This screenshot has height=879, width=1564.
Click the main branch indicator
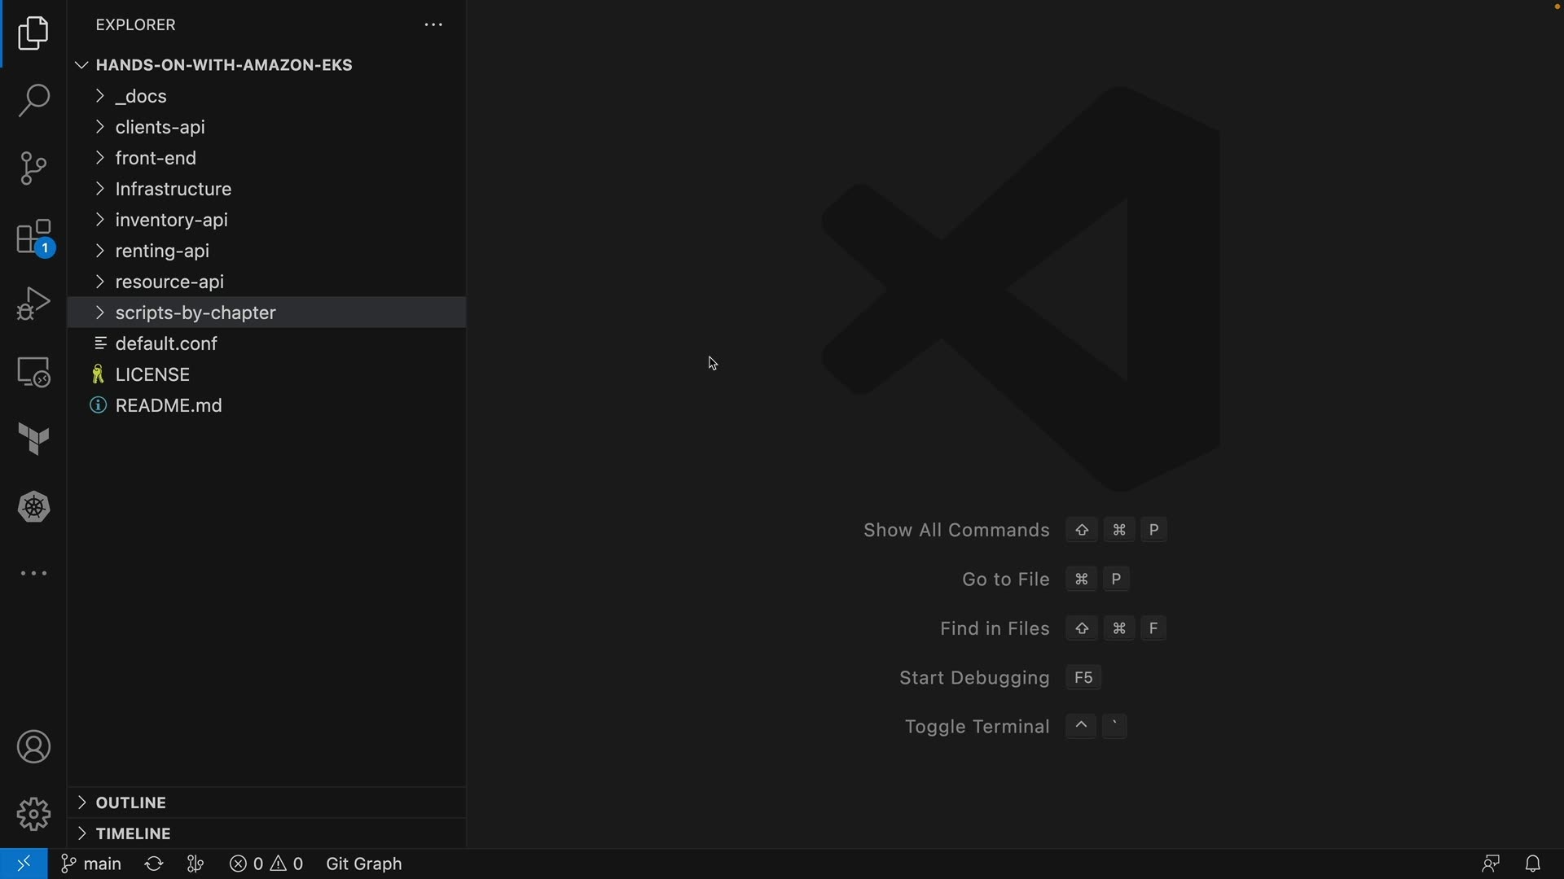point(91,864)
